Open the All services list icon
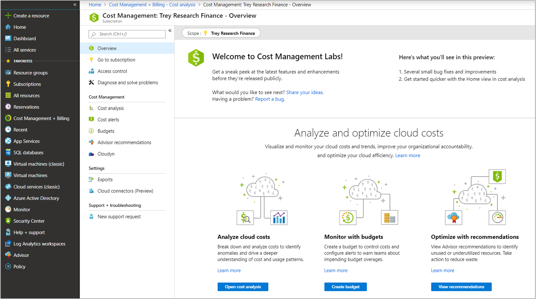Image resolution: width=536 pixels, height=299 pixels. (8, 50)
